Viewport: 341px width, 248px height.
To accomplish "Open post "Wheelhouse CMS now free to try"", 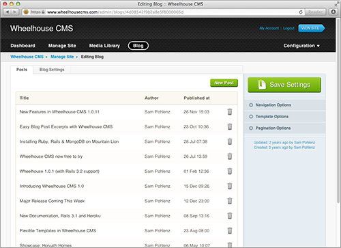I will [51, 156].
